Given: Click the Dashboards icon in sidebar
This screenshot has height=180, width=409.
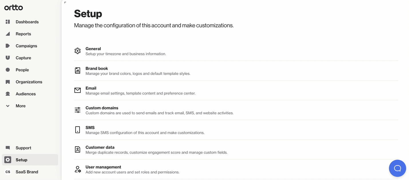Looking at the screenshot, I should pyautogui.click(x=8, y=22).
